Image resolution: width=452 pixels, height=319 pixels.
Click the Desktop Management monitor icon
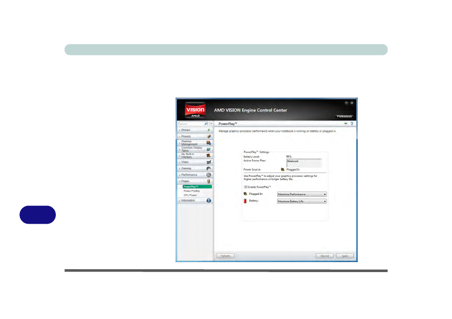208,143
